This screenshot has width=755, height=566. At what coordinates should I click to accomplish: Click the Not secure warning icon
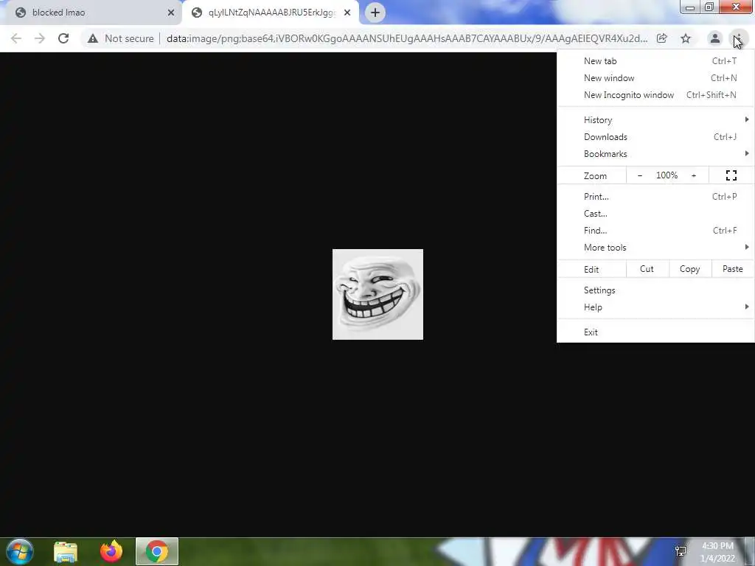click(x=92, y=38)
